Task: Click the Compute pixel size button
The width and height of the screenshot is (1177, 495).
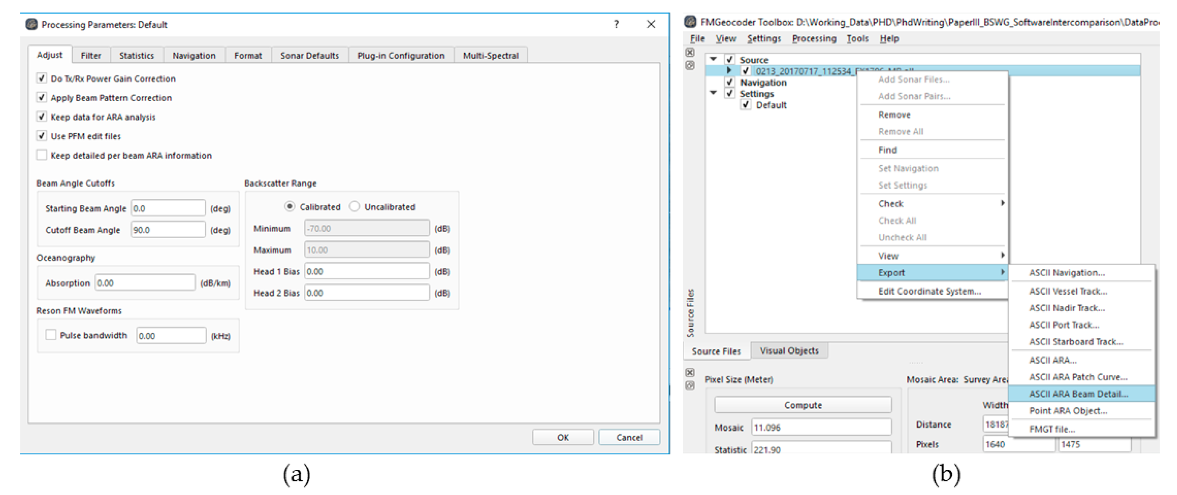Action: [x=802, y=405]
